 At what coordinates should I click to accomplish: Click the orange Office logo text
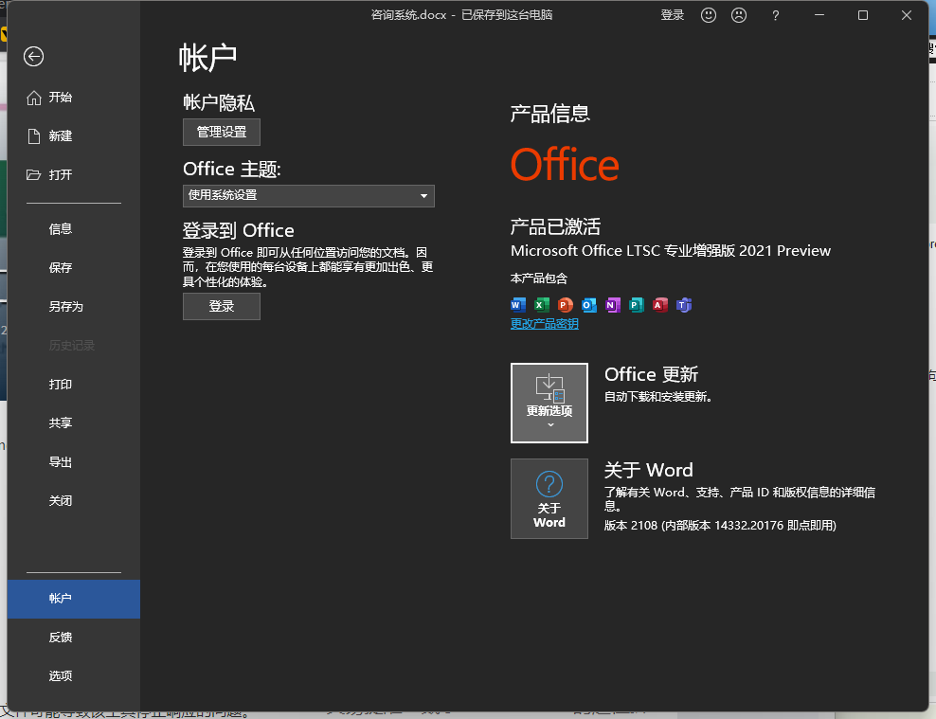[x=565, y=165]
